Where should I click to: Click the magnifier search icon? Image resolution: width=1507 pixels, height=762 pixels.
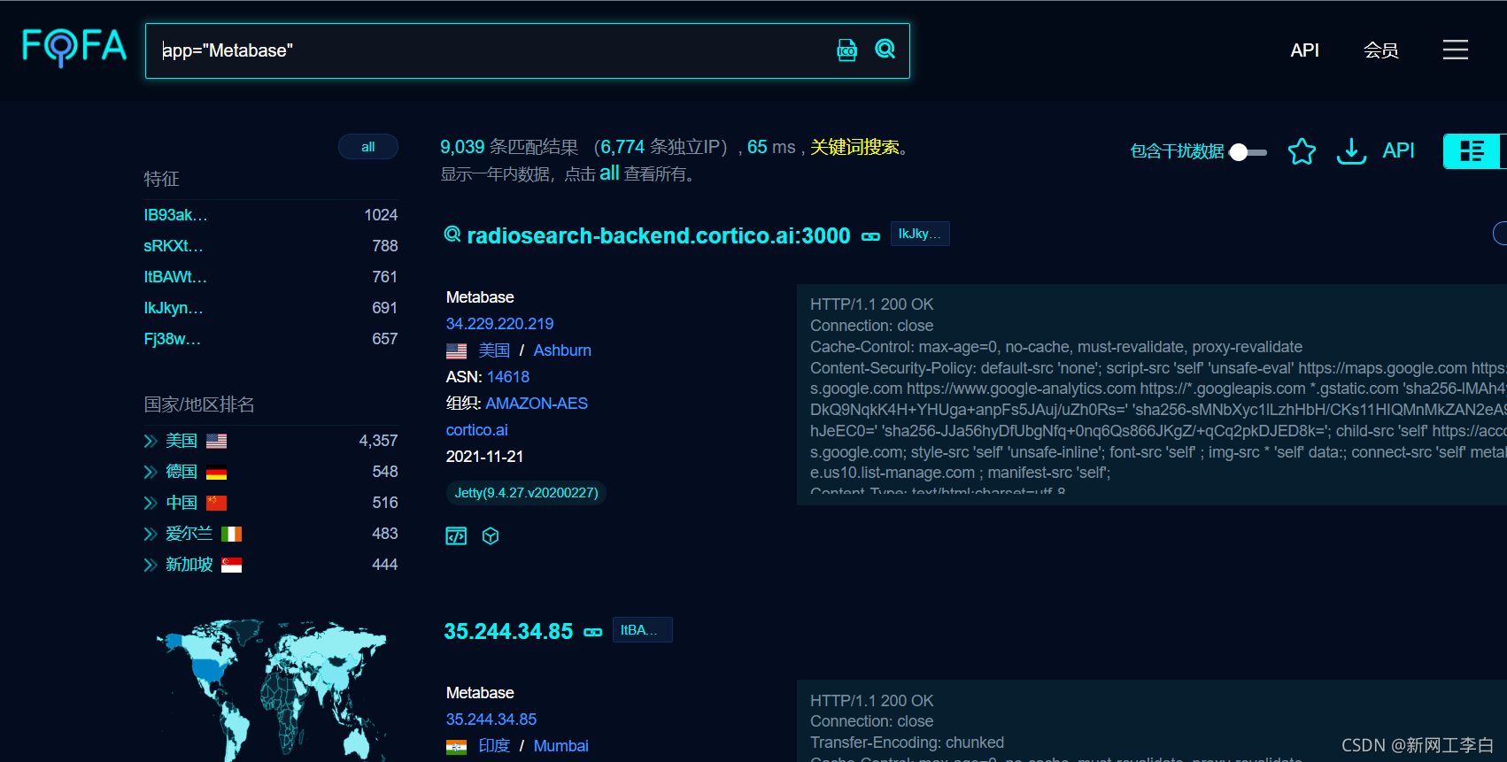coord(885,49)
